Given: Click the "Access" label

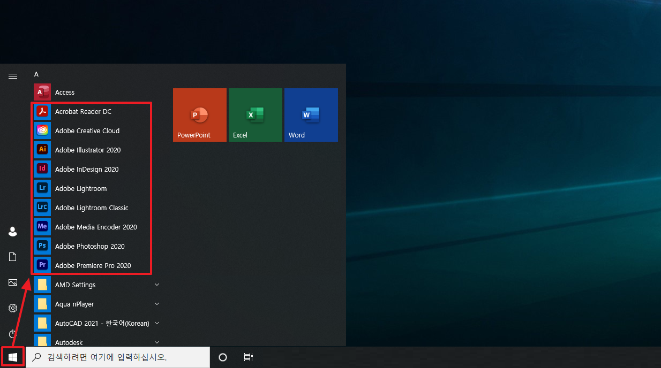Looking at the screenshot, I should [x=65, y=92].
